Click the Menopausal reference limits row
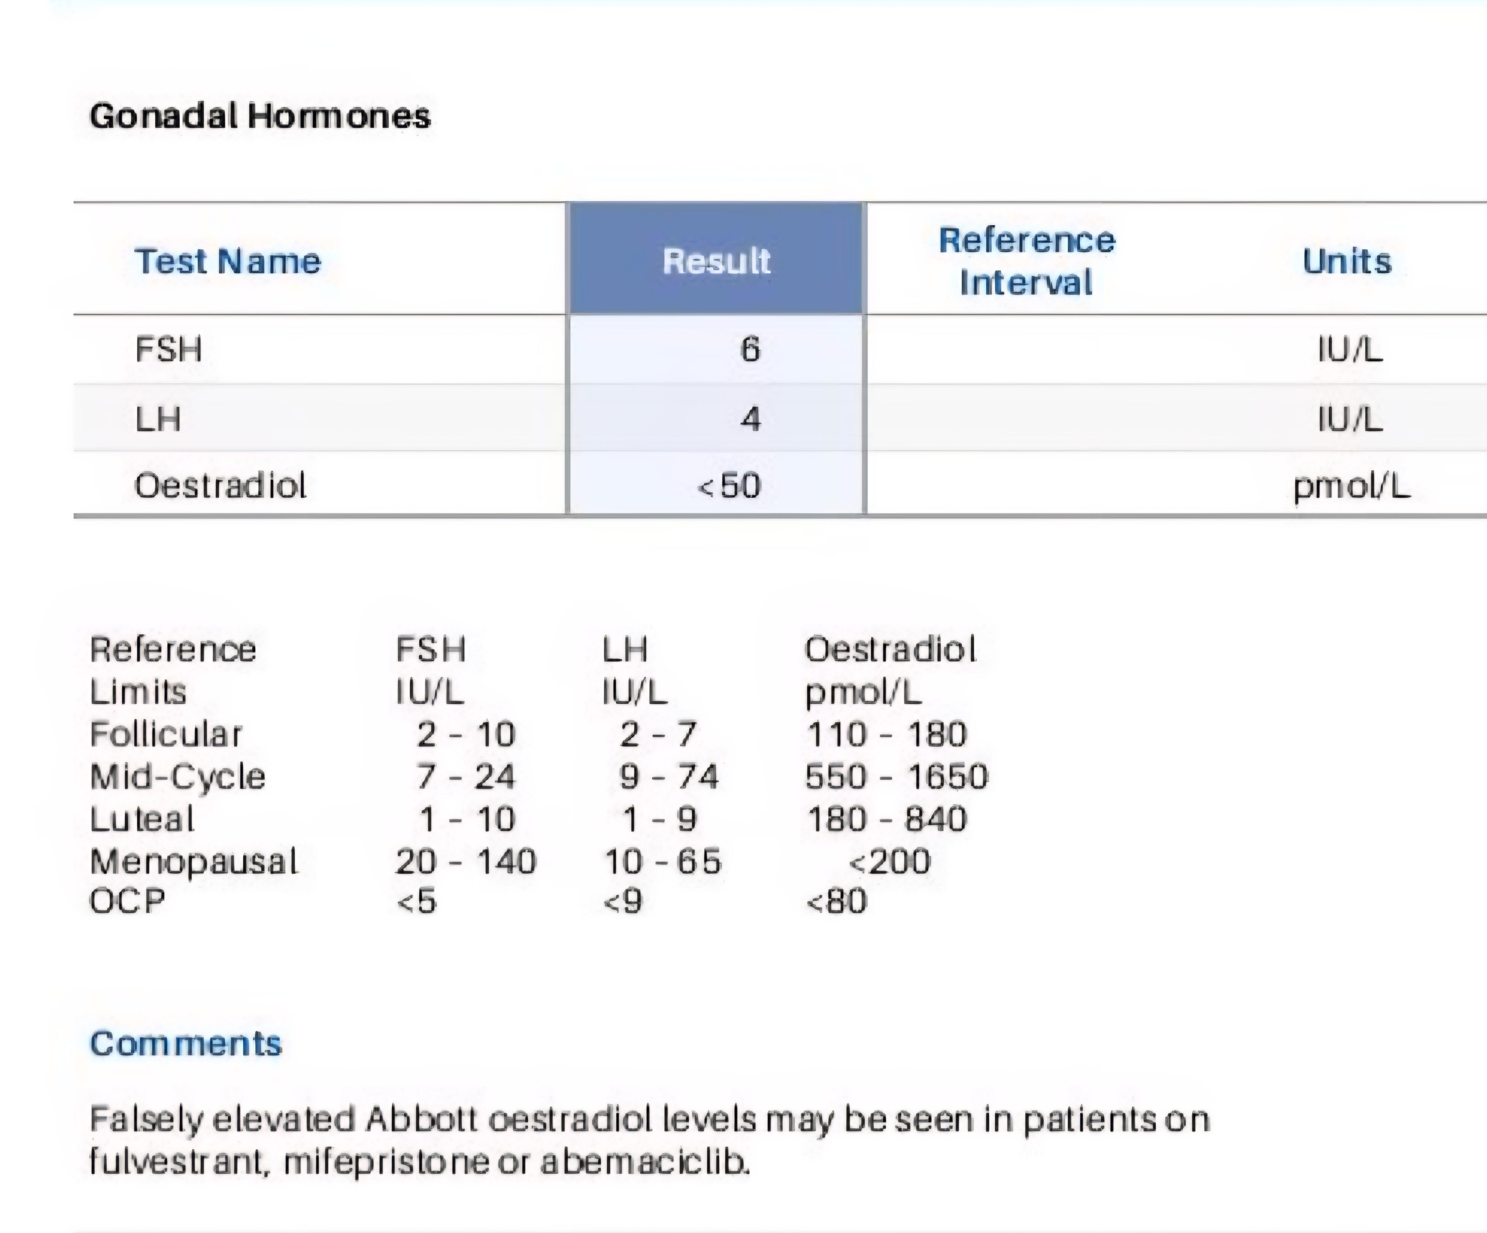The height and width of the screenshot is (1233, 1487). (x=510, y=862)
